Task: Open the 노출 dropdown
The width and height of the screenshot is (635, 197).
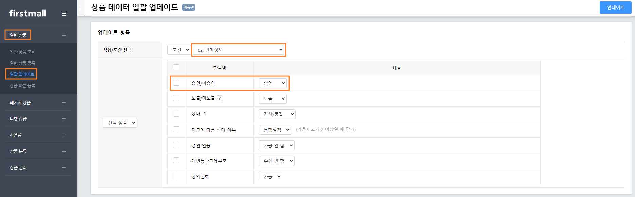Action: pos(273,98)
